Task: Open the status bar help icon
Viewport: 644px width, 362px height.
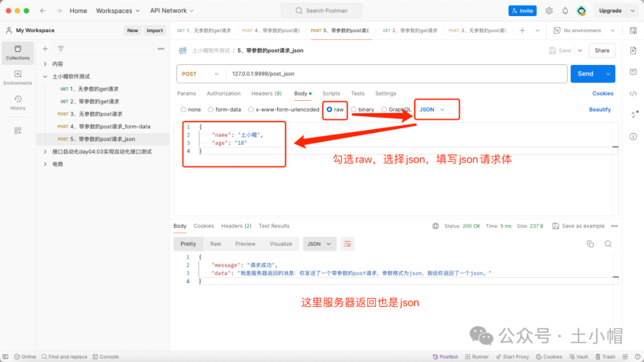Action: point(637,357)
